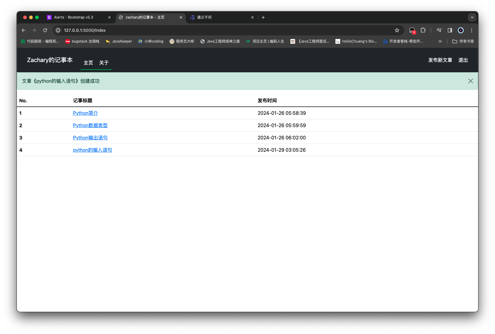
Task: Open 程序员大彬 bookmark
Action: point(182,41)
